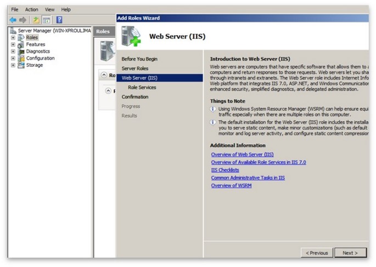This screenshot has height=267, width=376.
Task: Expand the Roles tree node
Action: 13,38
